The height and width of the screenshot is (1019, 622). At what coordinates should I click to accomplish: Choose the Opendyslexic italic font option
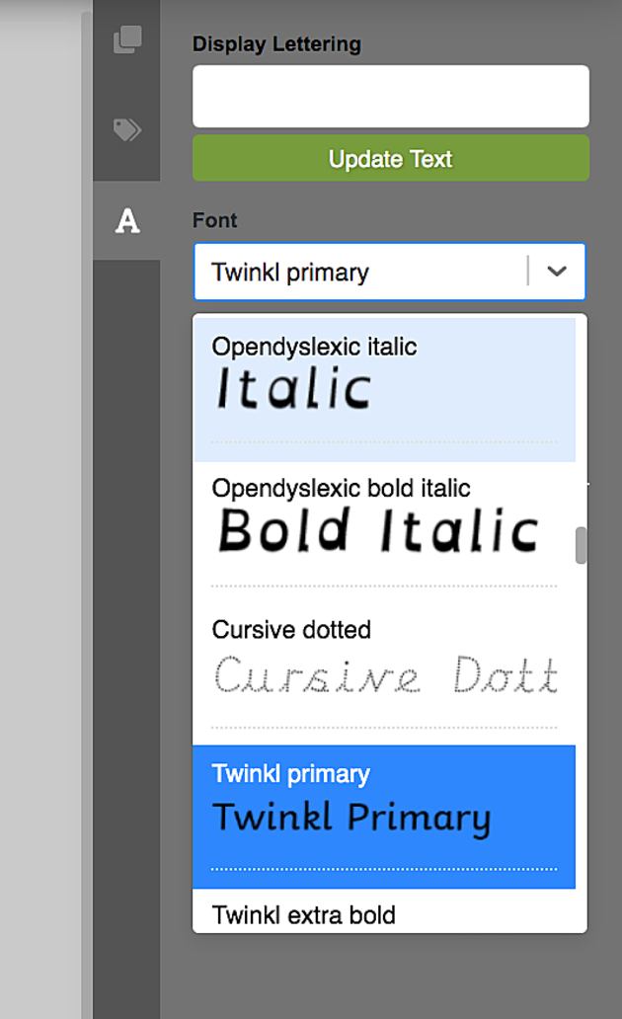click(x=384, y=389)
